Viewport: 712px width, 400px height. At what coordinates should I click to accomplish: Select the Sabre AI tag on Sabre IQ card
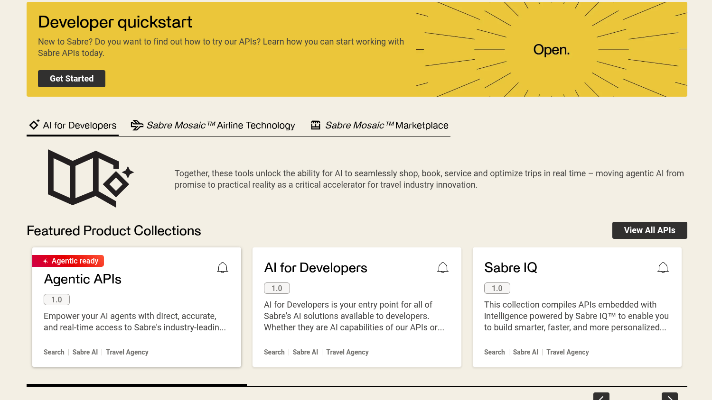(526, 352)
